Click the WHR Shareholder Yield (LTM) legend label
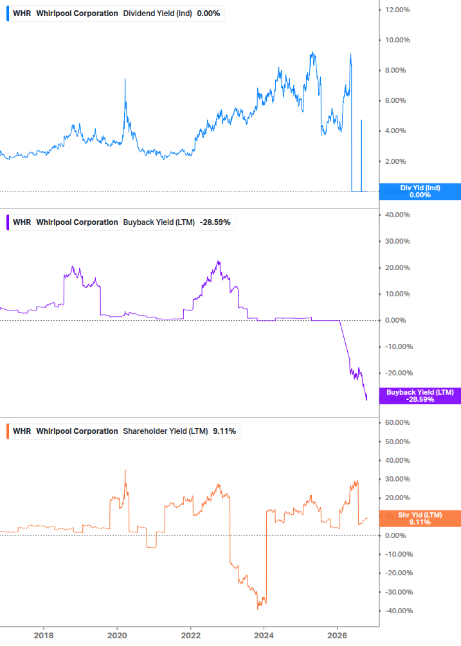This screenshot has height=646, width=461. pos(123,431)
